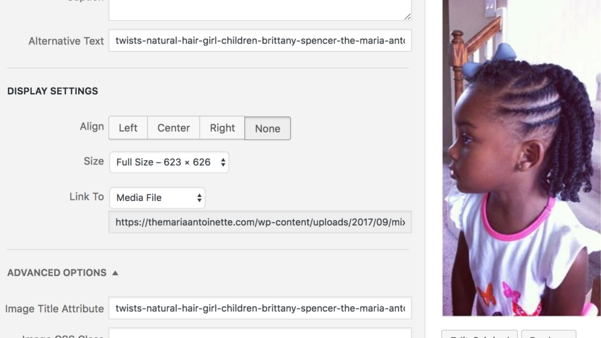
Task: Click the Edit Original button
Action: pos(479,334)
